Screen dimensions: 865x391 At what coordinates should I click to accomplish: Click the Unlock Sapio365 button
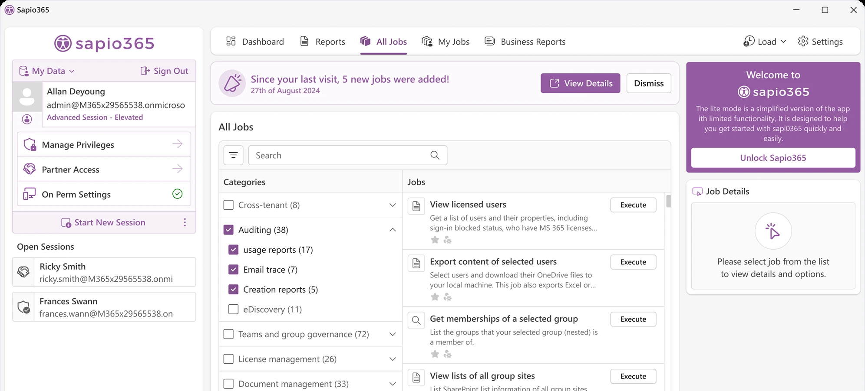[773, 157]
